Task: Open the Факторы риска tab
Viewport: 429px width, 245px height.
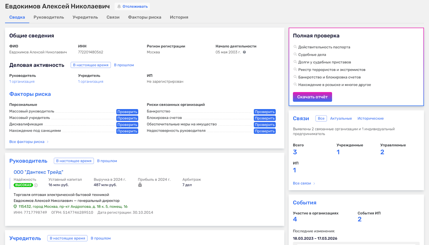Action: point(145,17)
